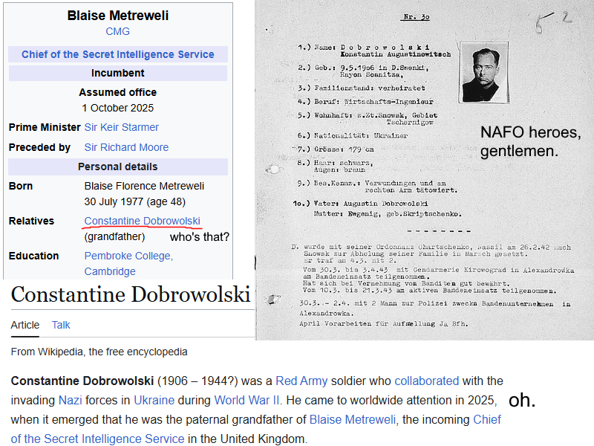The height and width of the screenshot is (446, 594).
Task: Open the Pembroke College, Cambridge link
Action: point(128,264)
